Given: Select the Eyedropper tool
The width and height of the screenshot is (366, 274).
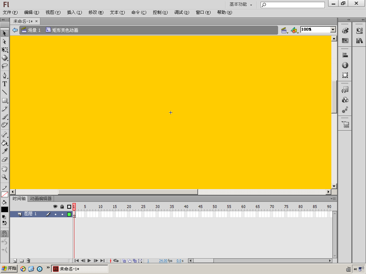Looking at the screenshot, I should [4, 151].
